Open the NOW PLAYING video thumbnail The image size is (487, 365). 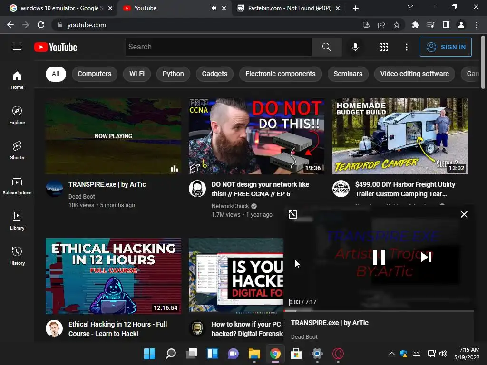tap(113, 136)
